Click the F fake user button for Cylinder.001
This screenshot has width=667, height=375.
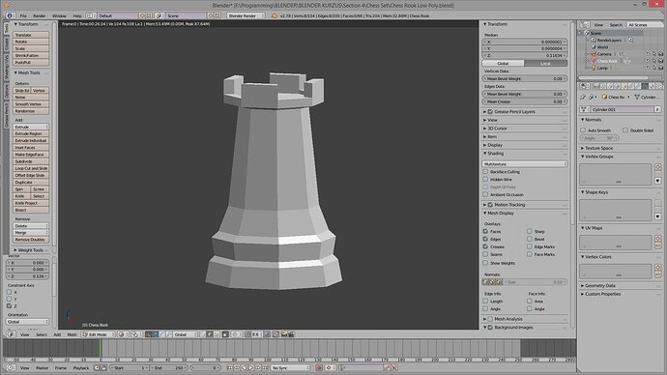[657, 109]
